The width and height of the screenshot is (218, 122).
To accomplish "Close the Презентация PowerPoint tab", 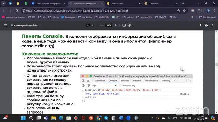I will (x=102, y=4).
